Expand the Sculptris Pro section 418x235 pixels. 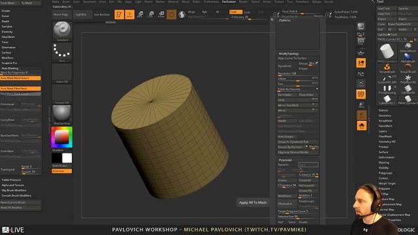click(9, 63)
